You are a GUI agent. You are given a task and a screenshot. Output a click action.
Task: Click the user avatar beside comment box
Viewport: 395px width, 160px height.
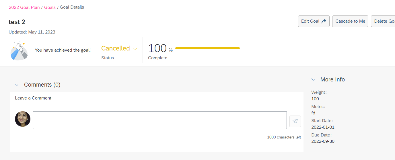[23, 119]
